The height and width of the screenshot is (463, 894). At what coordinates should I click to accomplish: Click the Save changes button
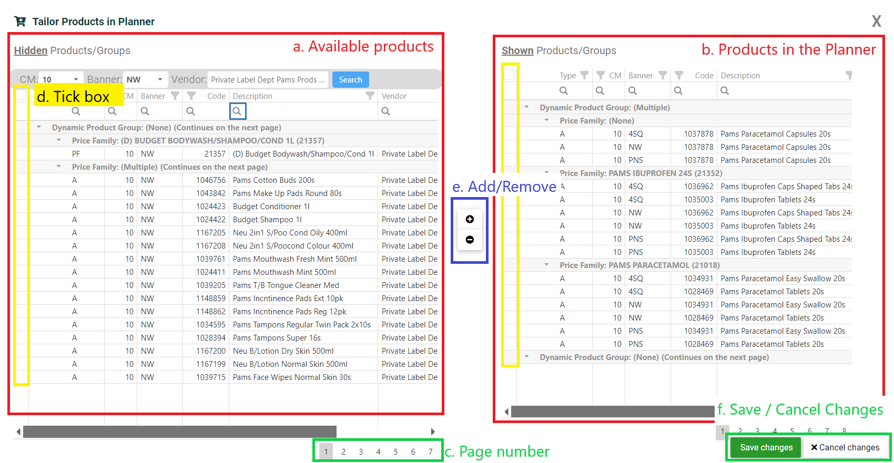[x=766, y=447]
